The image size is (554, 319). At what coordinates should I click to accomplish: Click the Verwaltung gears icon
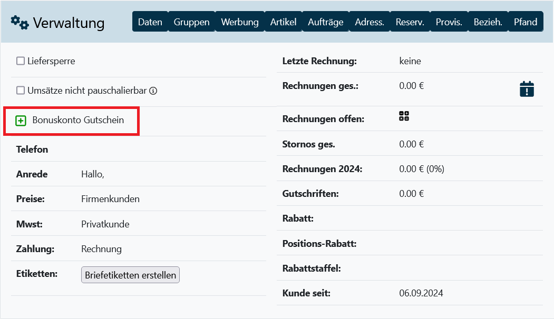[x=20, y=22]
